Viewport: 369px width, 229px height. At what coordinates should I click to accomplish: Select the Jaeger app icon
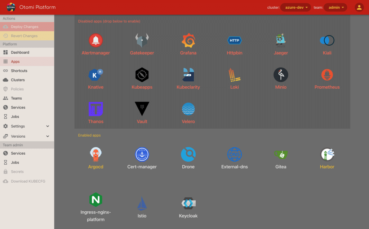281,40
